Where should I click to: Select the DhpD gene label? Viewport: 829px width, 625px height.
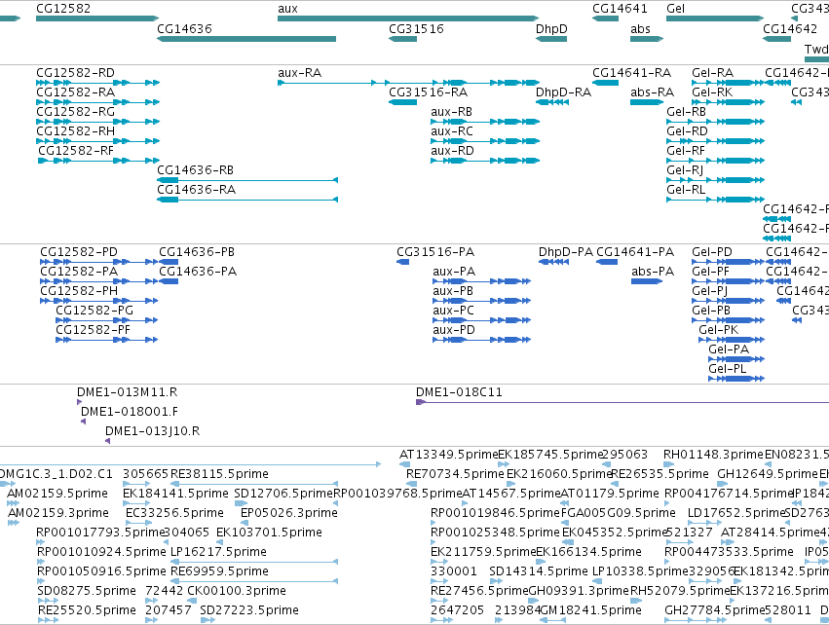click(551, 28)
